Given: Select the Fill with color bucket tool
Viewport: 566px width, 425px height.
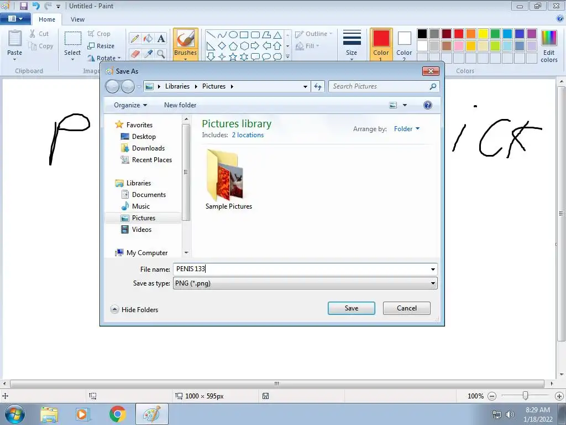Looking at the screenshot, I should (148, 39).
